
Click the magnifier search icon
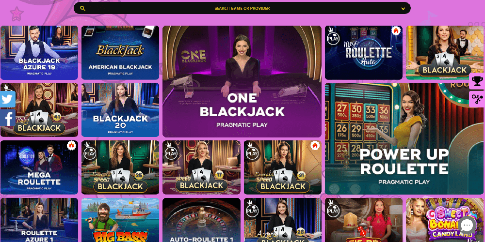[x=82, y=8]
